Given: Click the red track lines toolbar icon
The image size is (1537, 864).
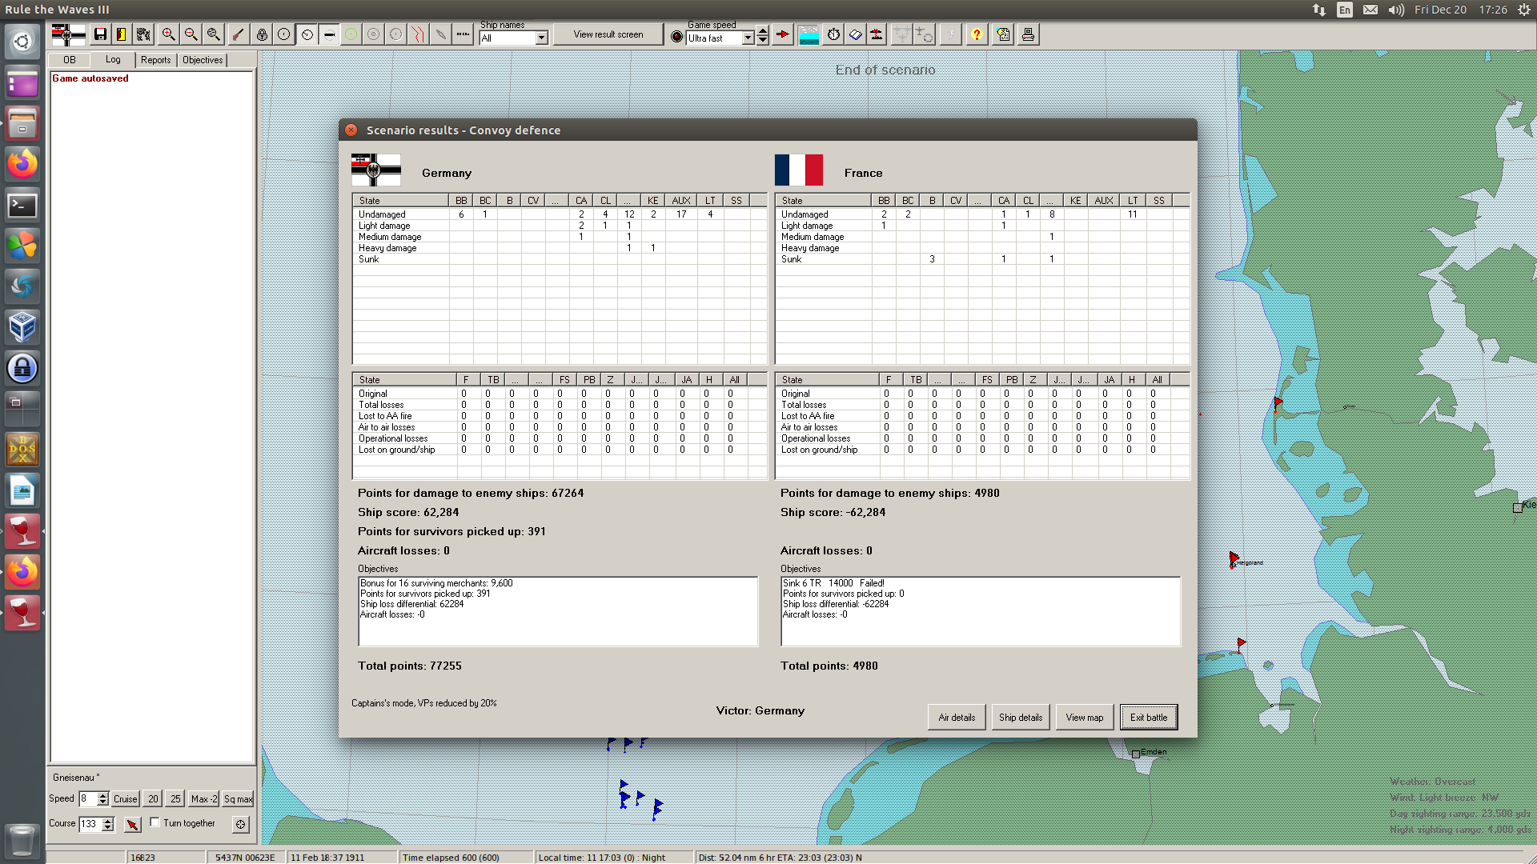Looking at the screenshot, I should pyautogui.click(x=419, y=34).
